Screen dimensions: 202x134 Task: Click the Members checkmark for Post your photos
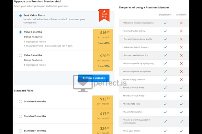tap(181, 131)
